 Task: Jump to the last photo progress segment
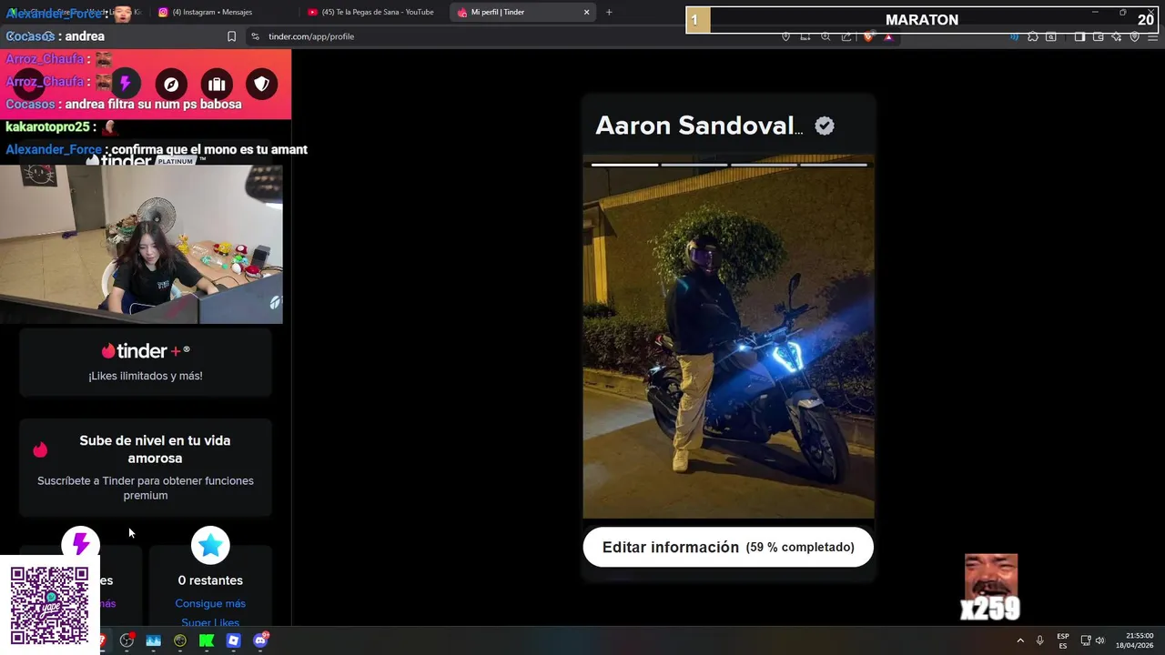point(834,165)
